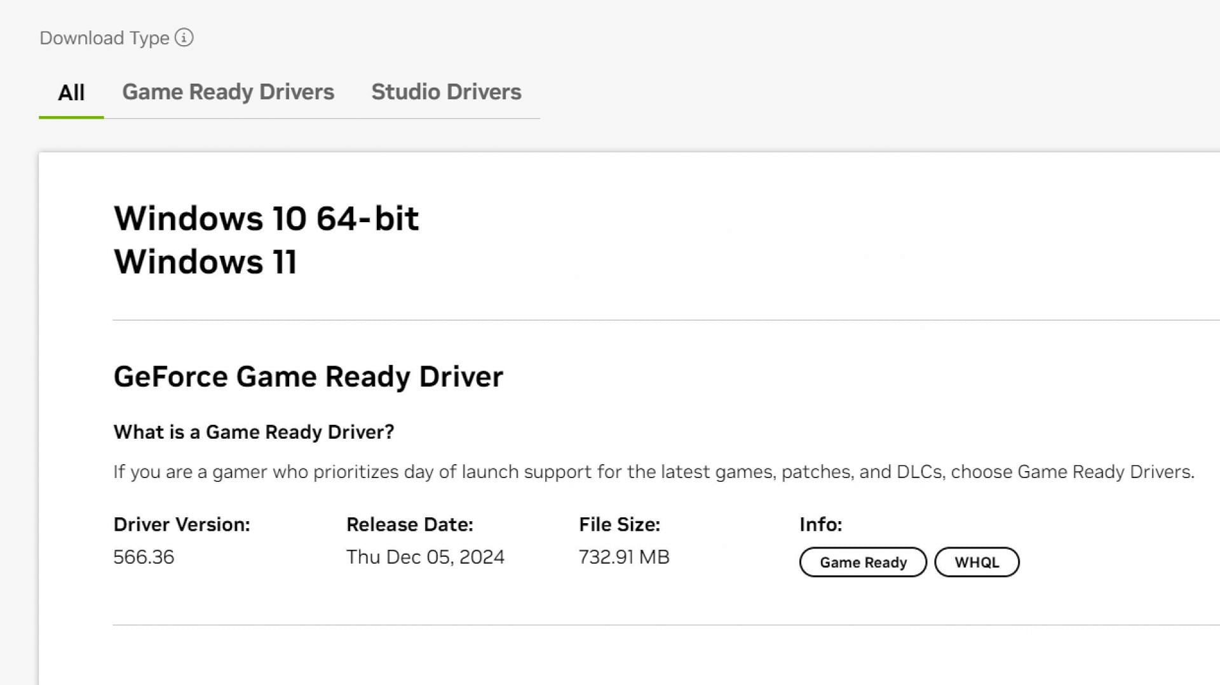Click the Windows 11 heading
Viewport: 1220px width, 685px height.
205,262
